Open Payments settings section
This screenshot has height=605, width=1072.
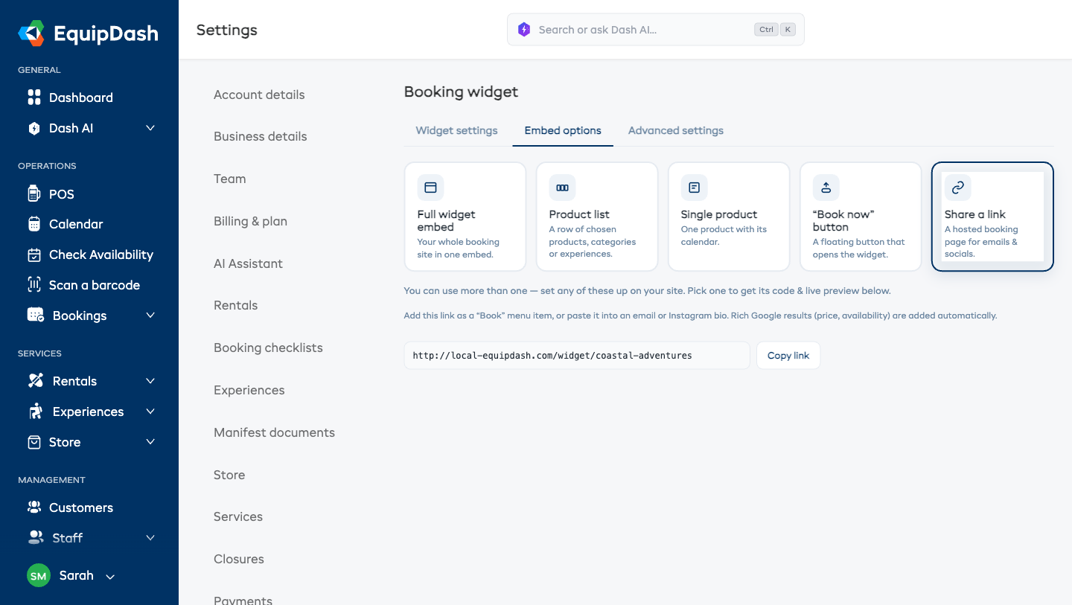coord(243,600)
